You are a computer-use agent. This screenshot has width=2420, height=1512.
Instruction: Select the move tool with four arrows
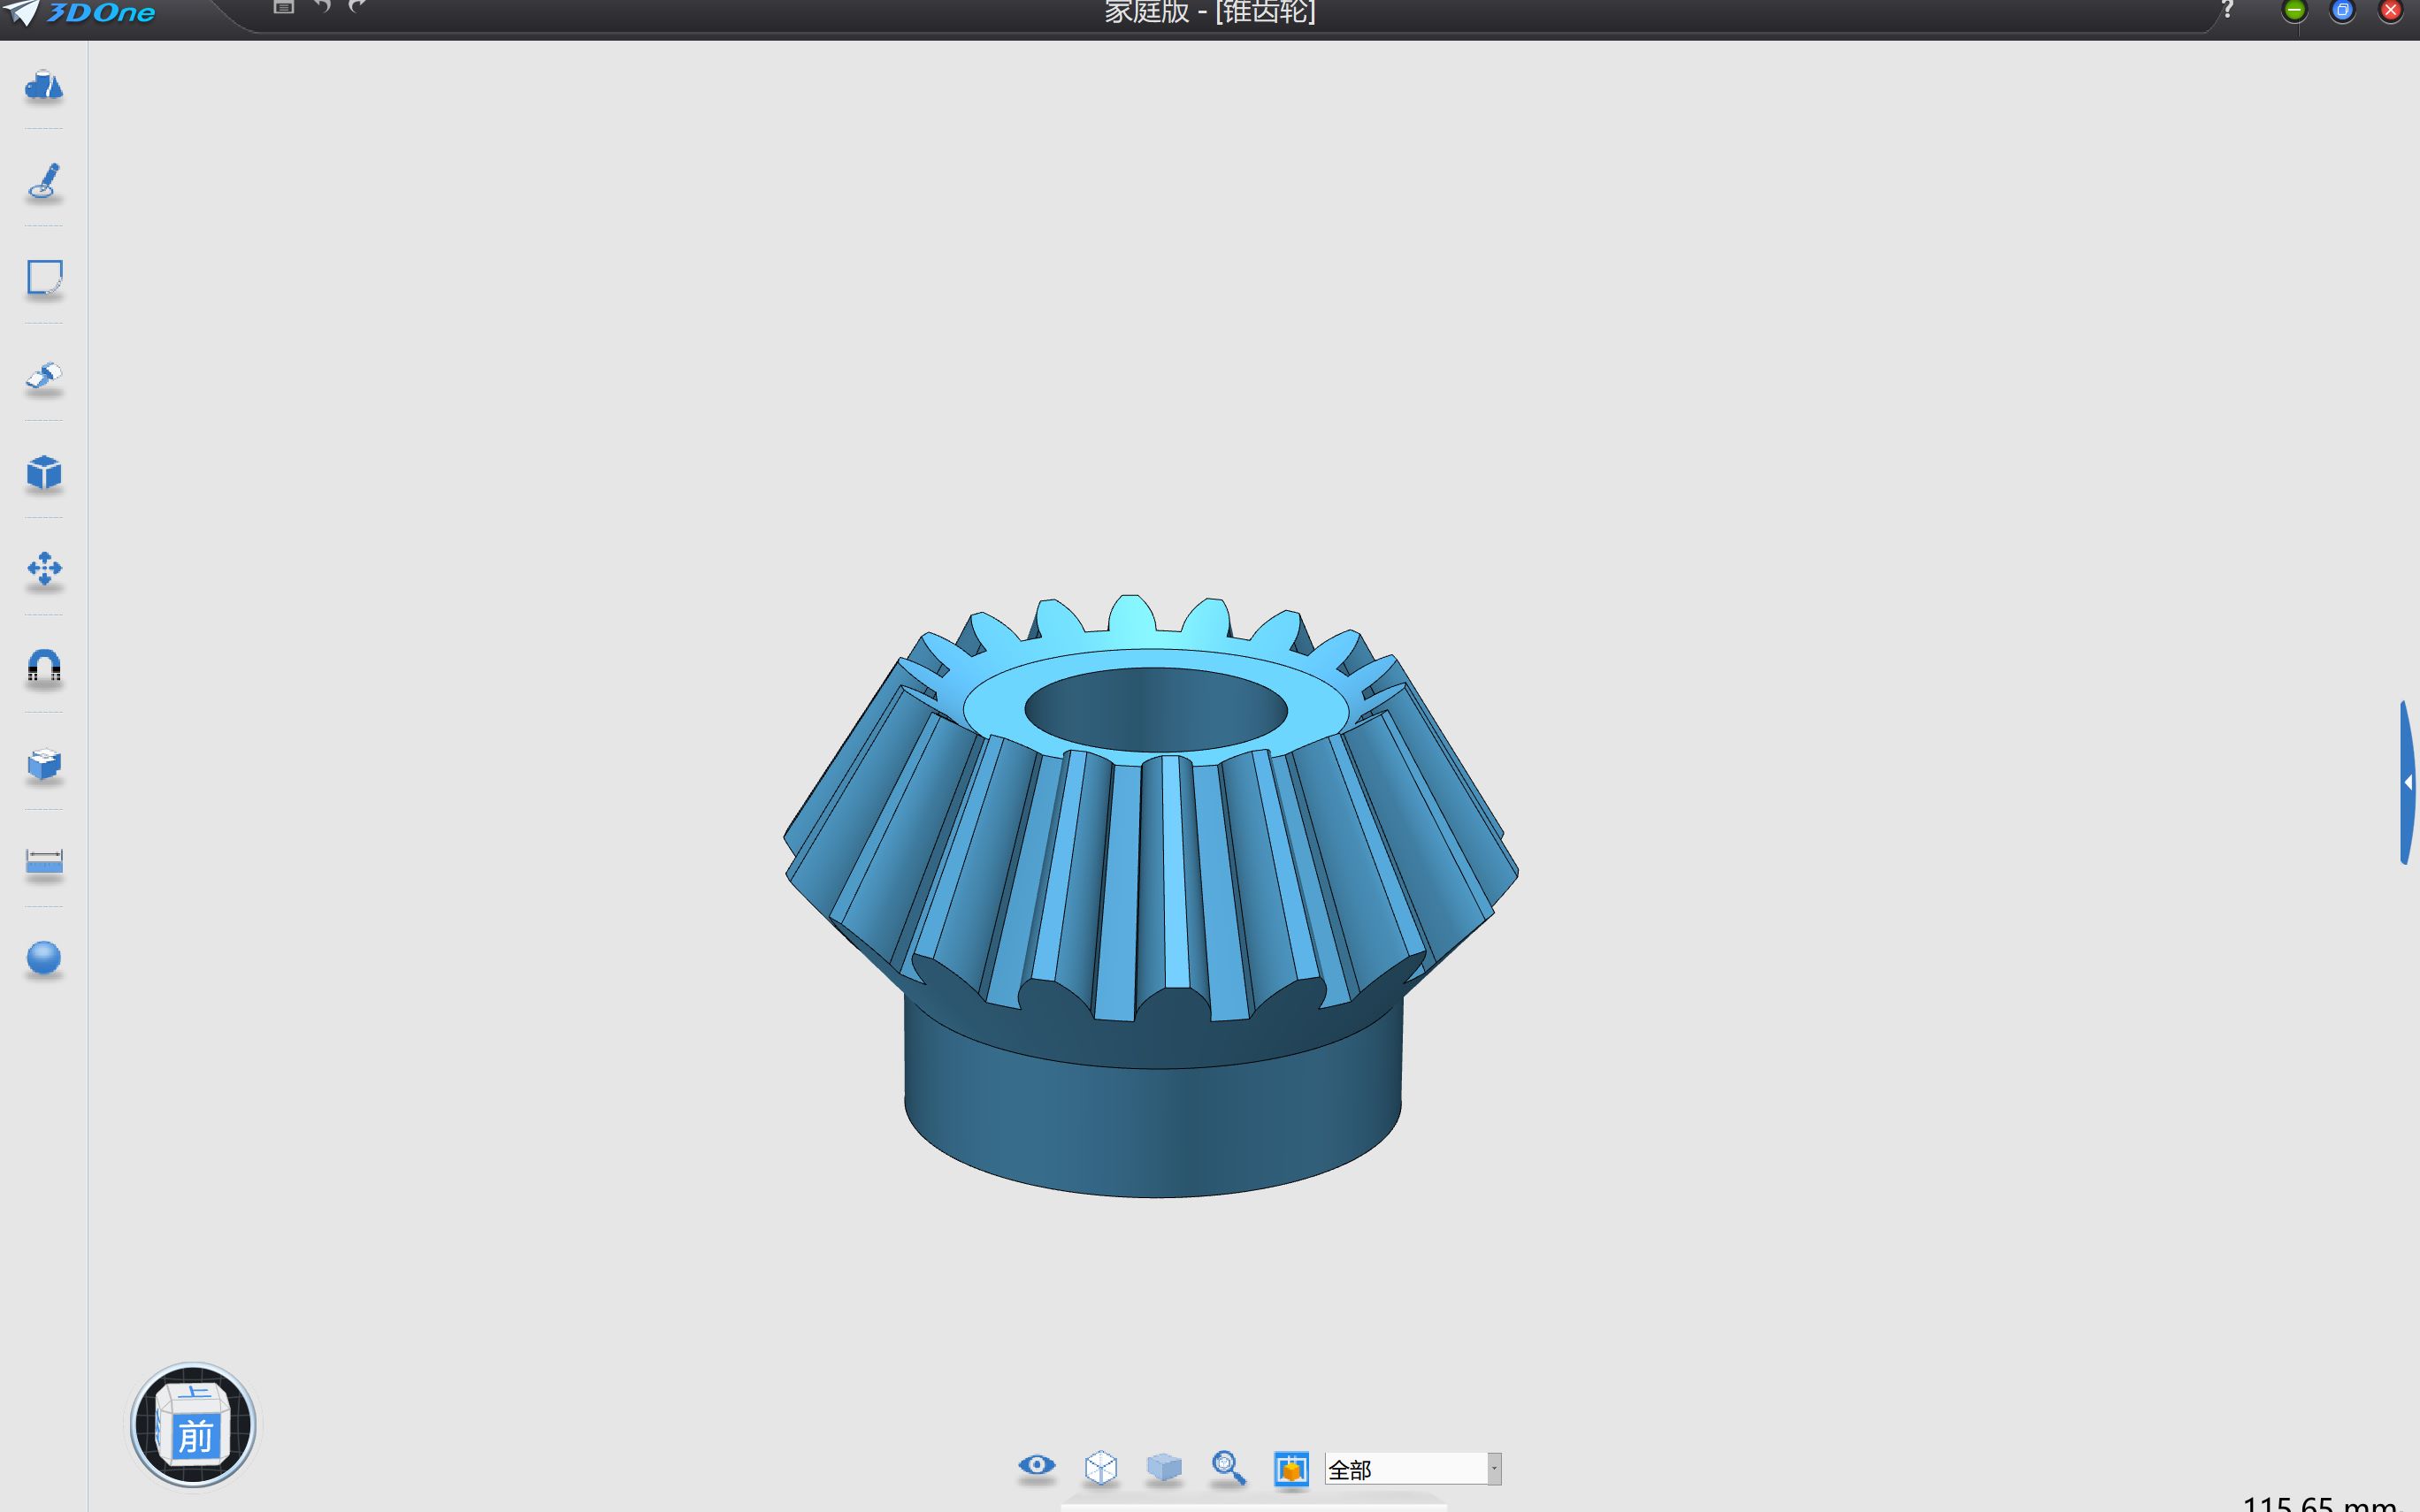43,569
